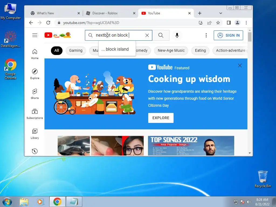Open Windows Media Player from taskbar
This screenshot has width=276, height=207.
click(x=40, y=202)
